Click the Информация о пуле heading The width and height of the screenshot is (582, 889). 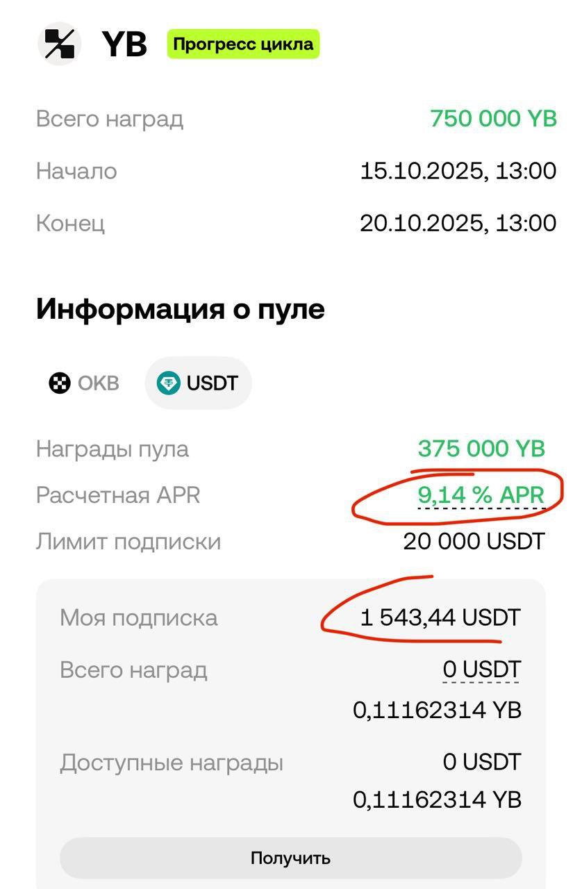(x=180, y=309)
